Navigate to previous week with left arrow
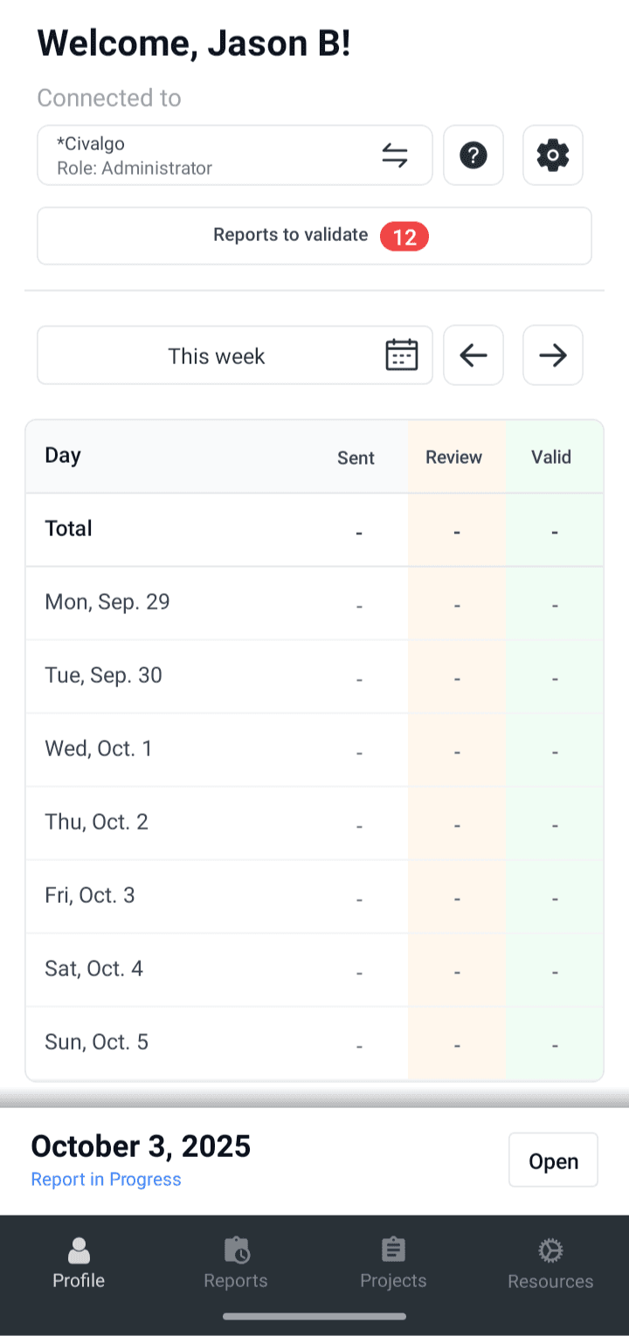Viewport: 629px width, 1336px height. pyautogui.click(x=473, y=355)
